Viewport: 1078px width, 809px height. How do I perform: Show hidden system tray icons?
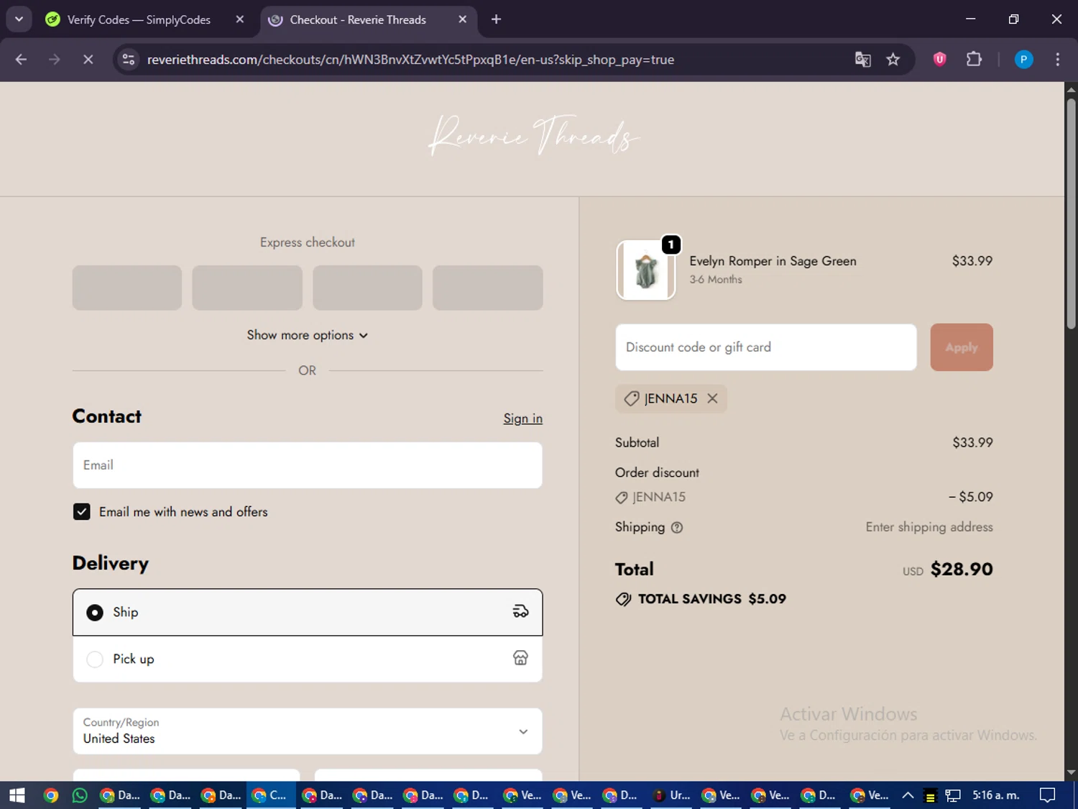908,795
